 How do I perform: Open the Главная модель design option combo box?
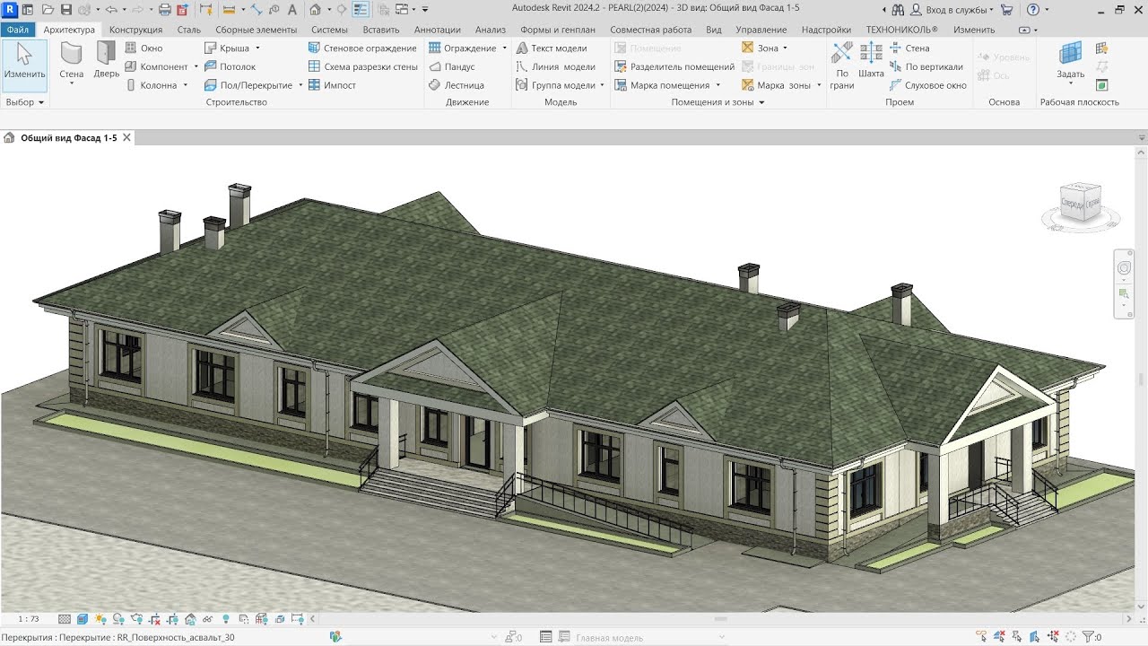[650, 637]
